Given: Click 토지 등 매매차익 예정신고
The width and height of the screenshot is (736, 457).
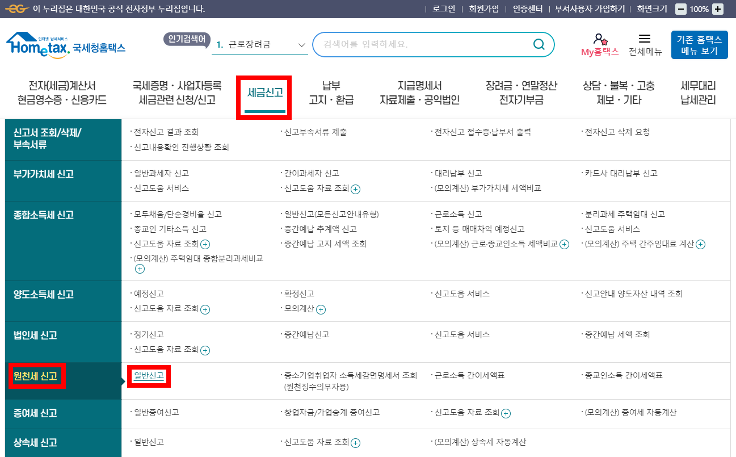Looking at the screenshot, I should 480,229.
